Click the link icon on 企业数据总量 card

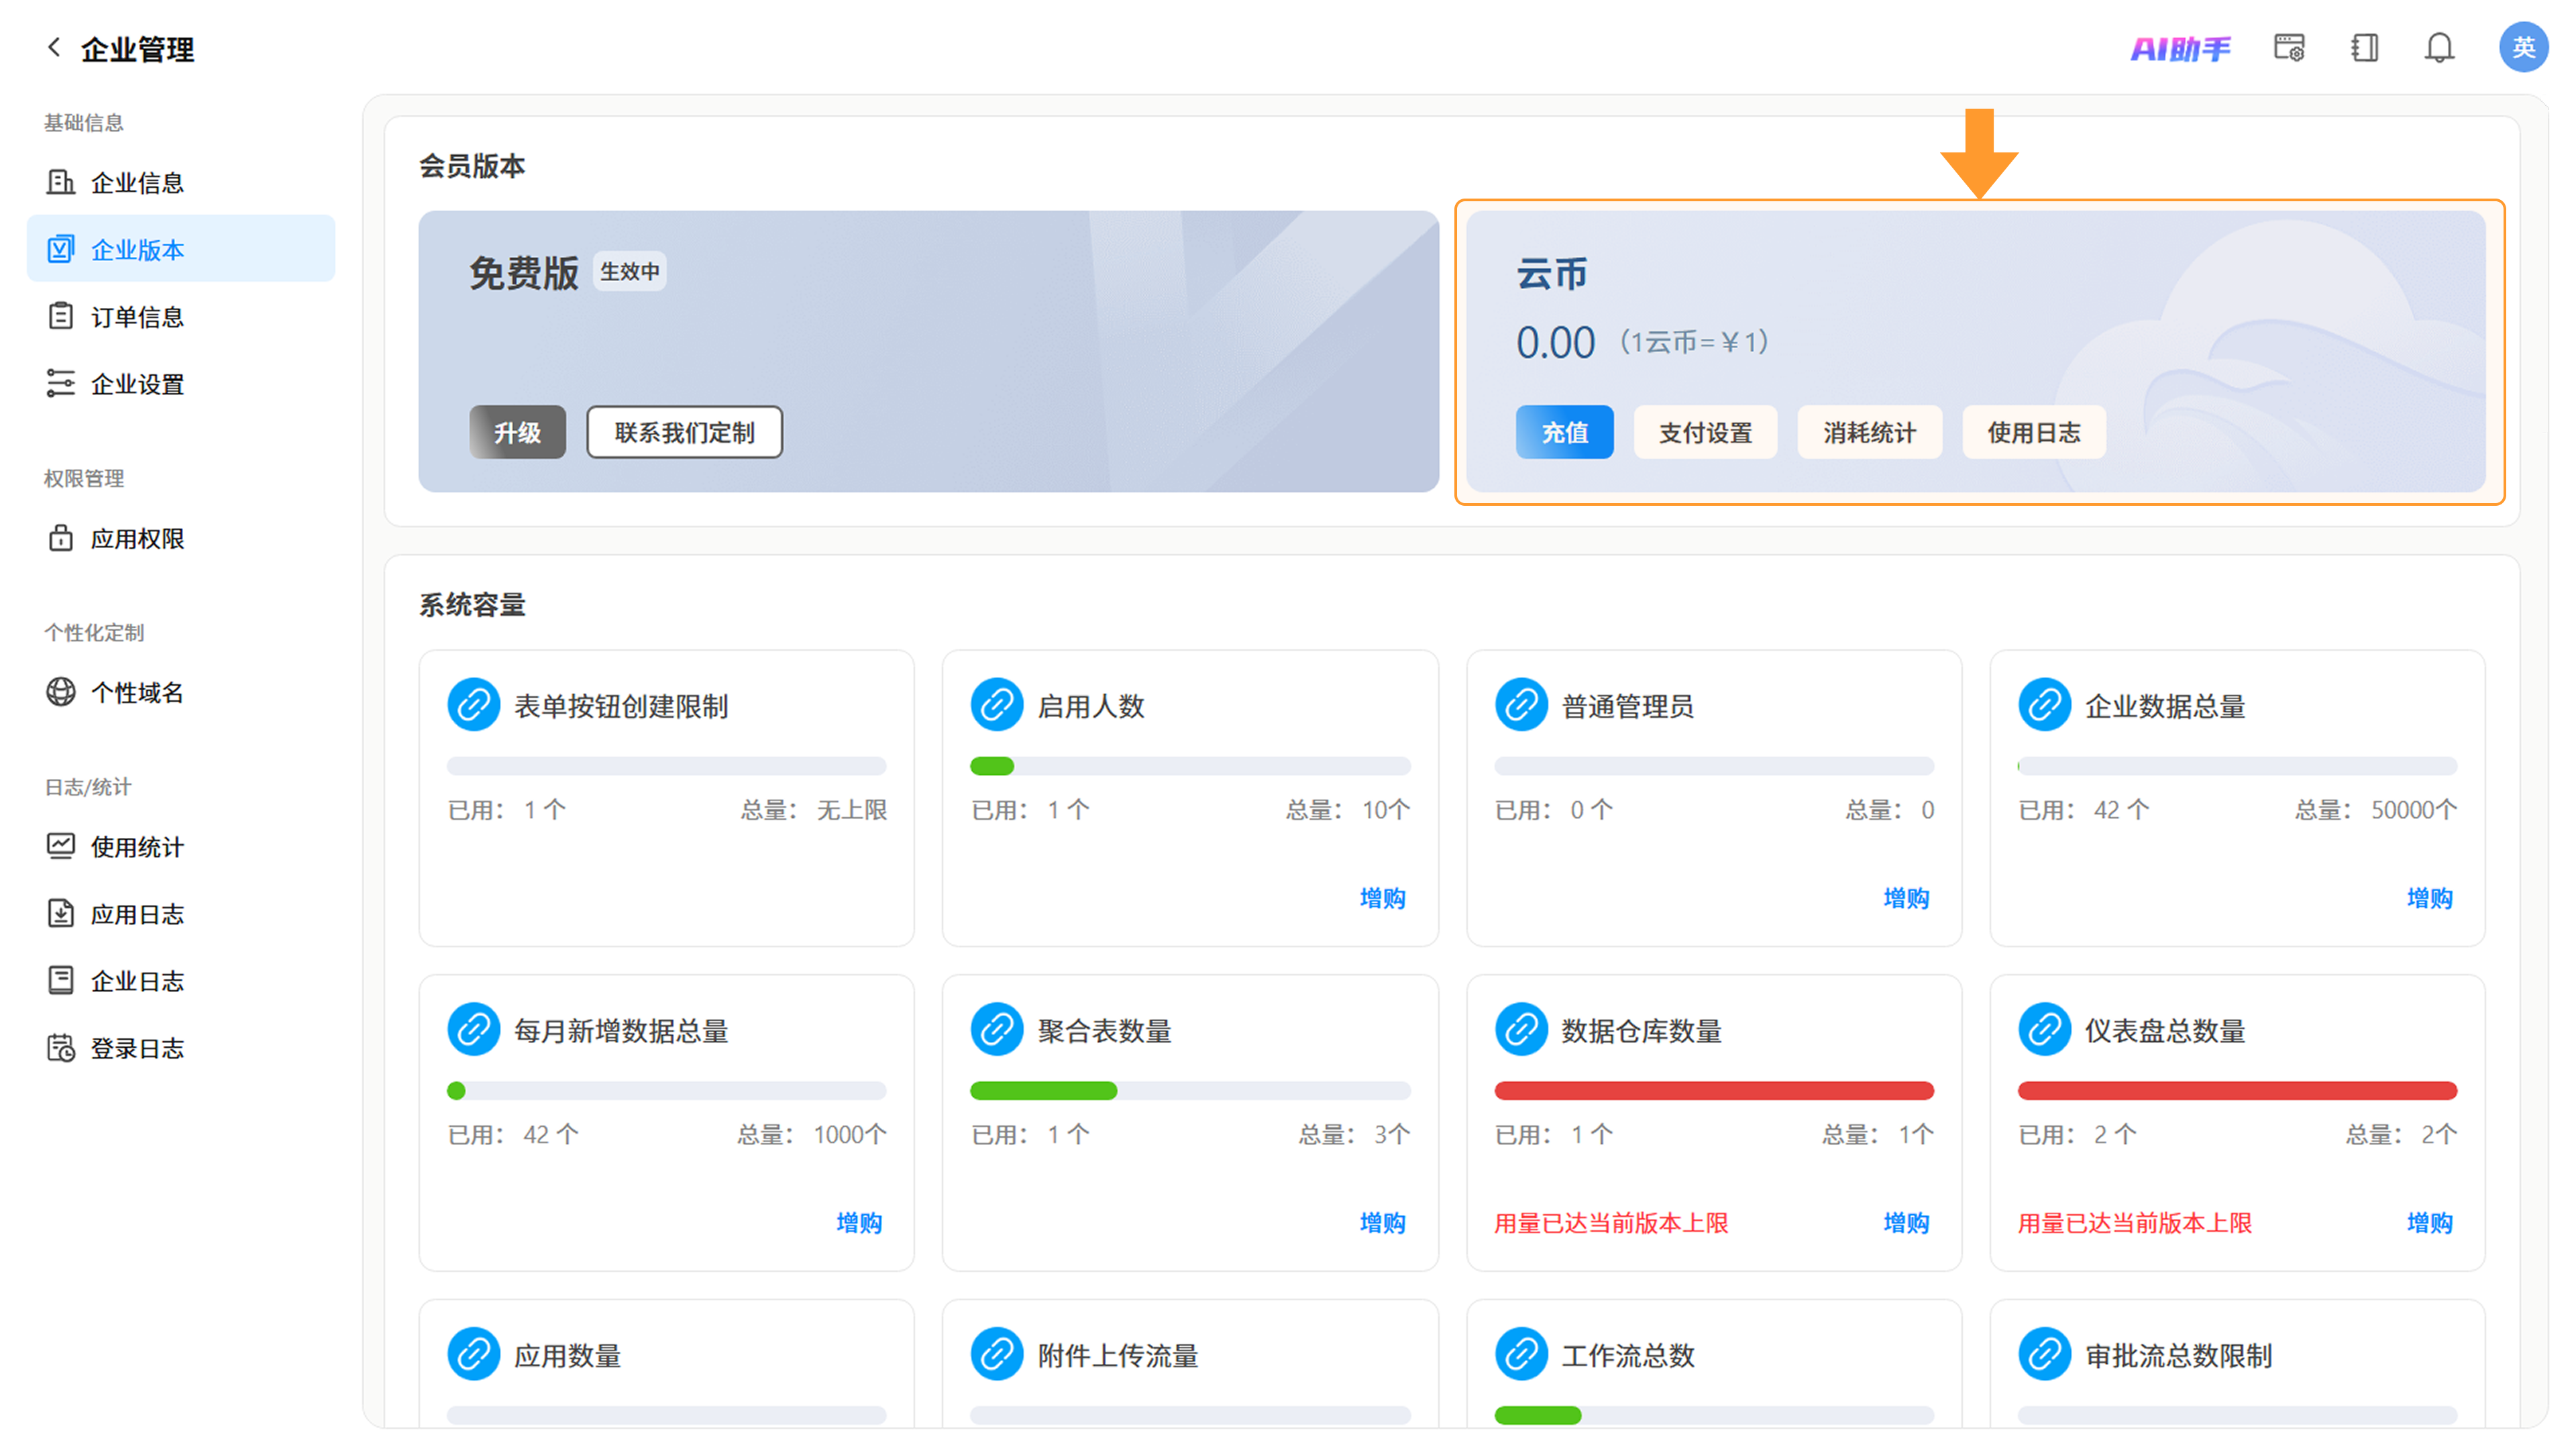pyautogui.click(x=2045, y=705)
